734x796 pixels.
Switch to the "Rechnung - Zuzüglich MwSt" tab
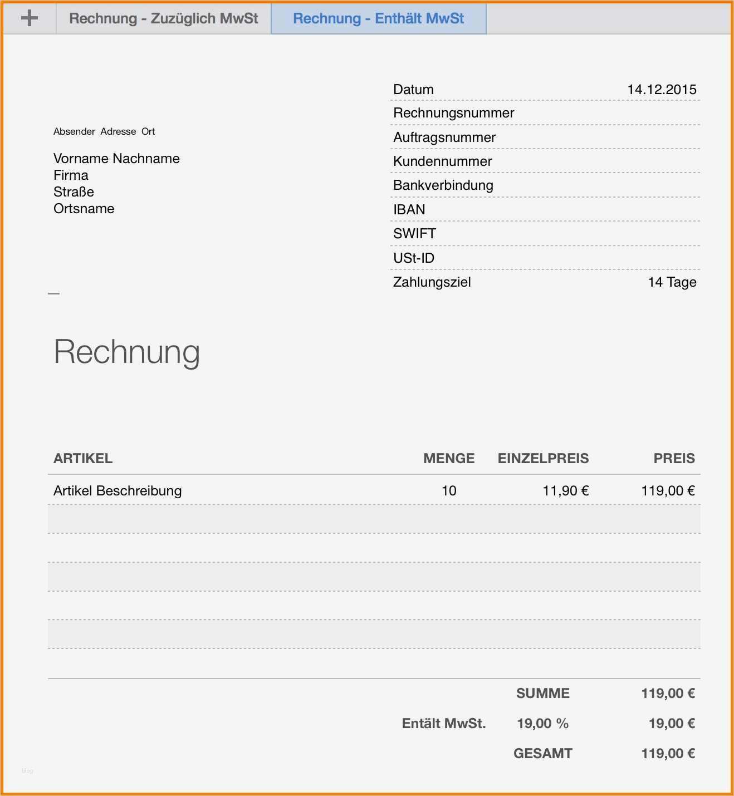163,18
